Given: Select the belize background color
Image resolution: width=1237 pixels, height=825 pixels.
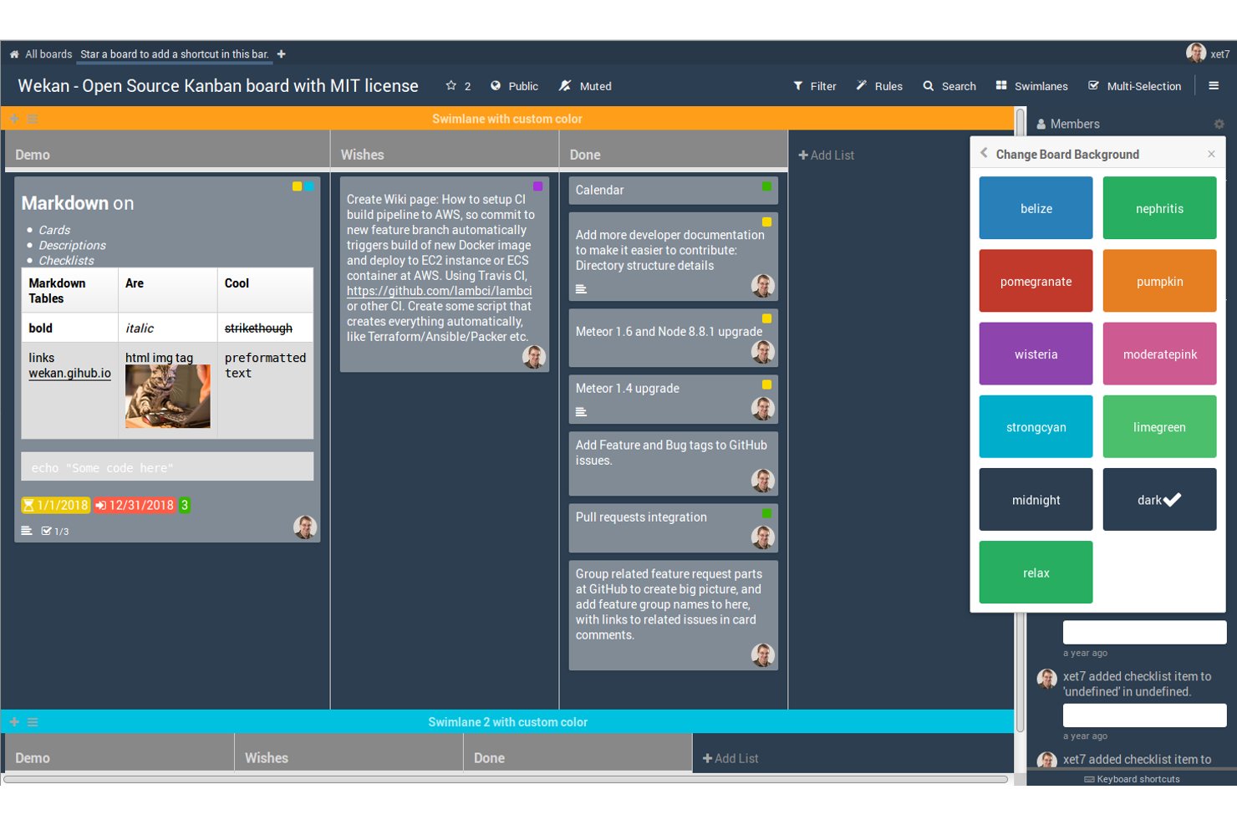Looking at the screenshot, I should [x=1036, y=208].
